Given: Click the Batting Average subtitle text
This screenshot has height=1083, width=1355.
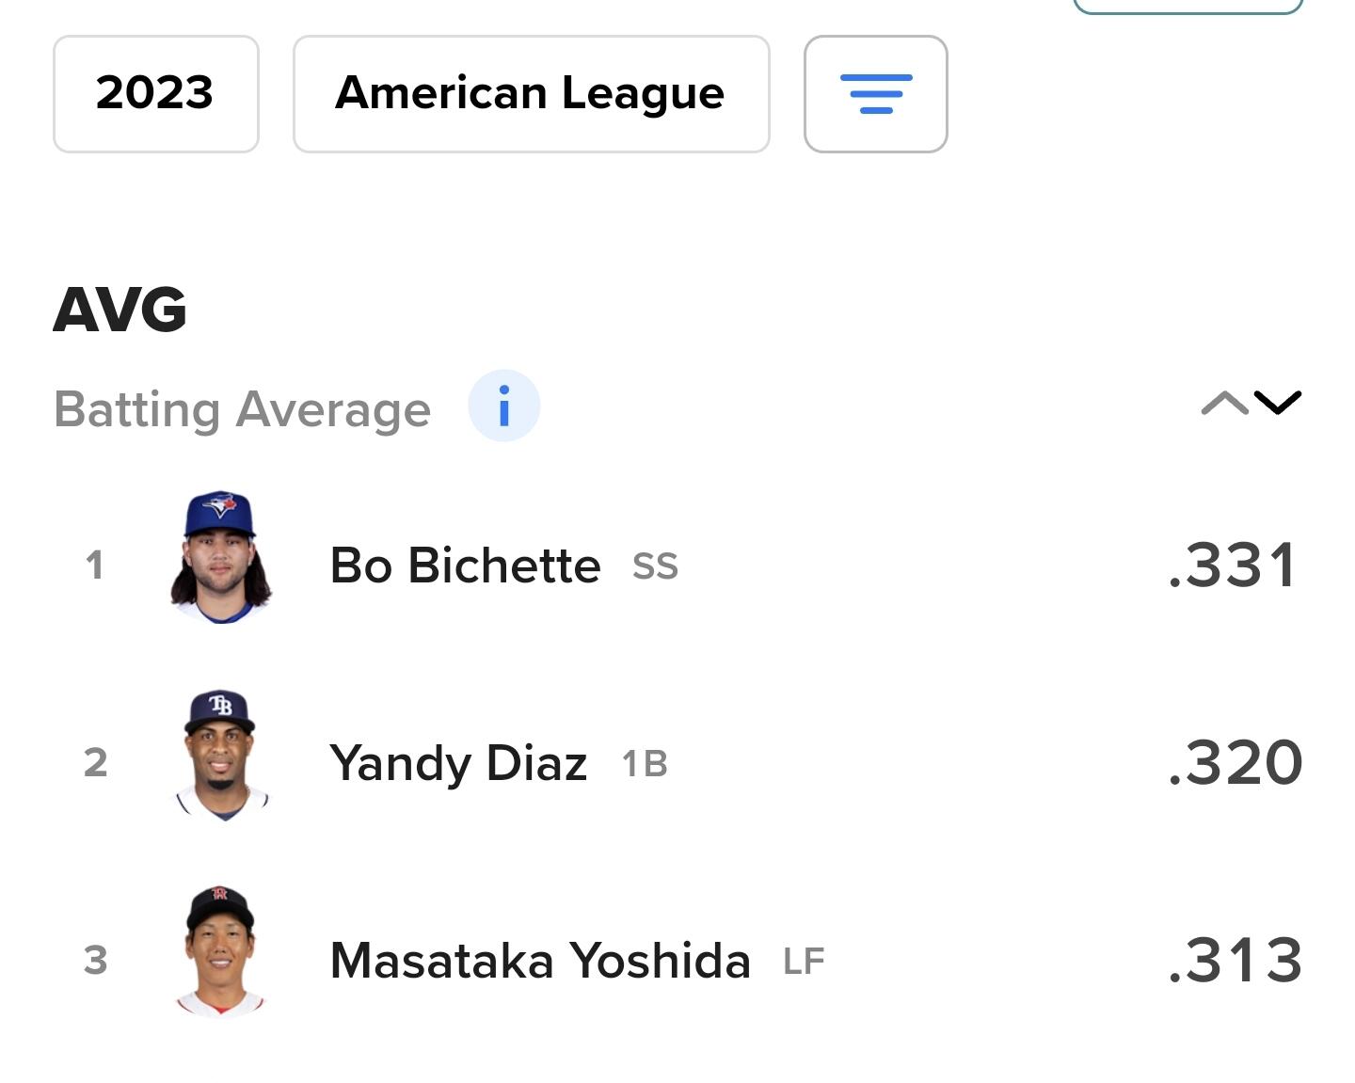Looking at the screenshot, I should [242, 410].
